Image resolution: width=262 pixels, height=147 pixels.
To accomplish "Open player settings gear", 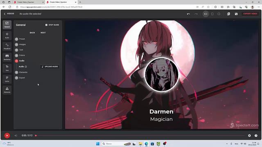I will pos(249,136).
